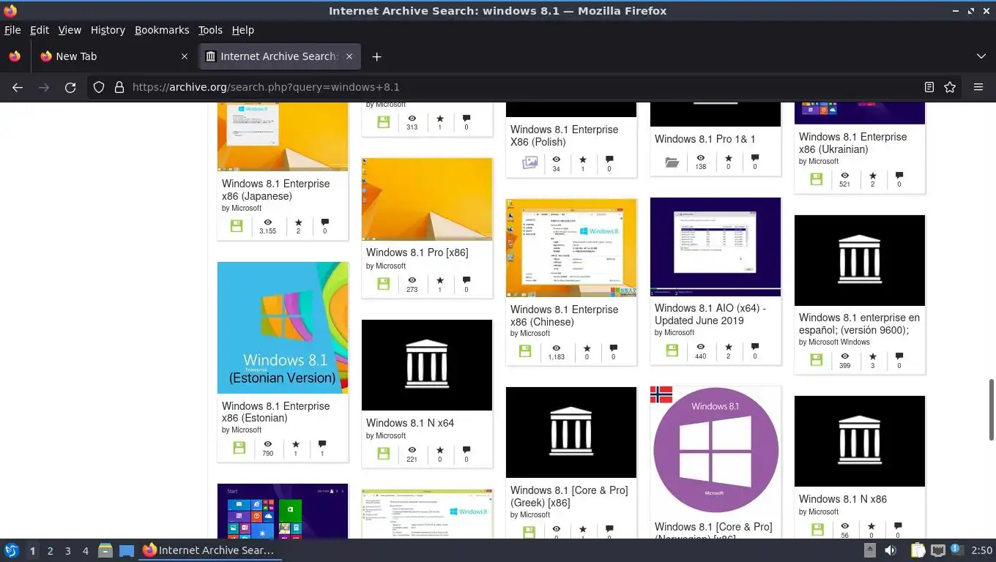The height and width of the screenshot is (562, 996).
Task: Open Tools menu
Action: point(210,30)
